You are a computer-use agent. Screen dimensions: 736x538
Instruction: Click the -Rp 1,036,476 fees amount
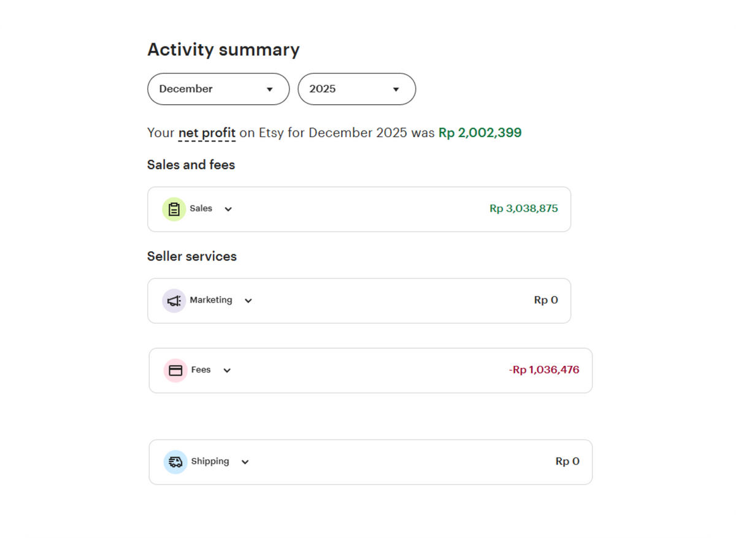click(x=543, y=370)
